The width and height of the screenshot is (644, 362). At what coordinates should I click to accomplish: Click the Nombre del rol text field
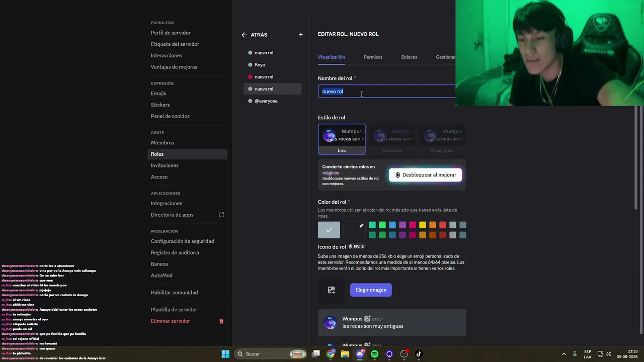(x=387, y=92)
